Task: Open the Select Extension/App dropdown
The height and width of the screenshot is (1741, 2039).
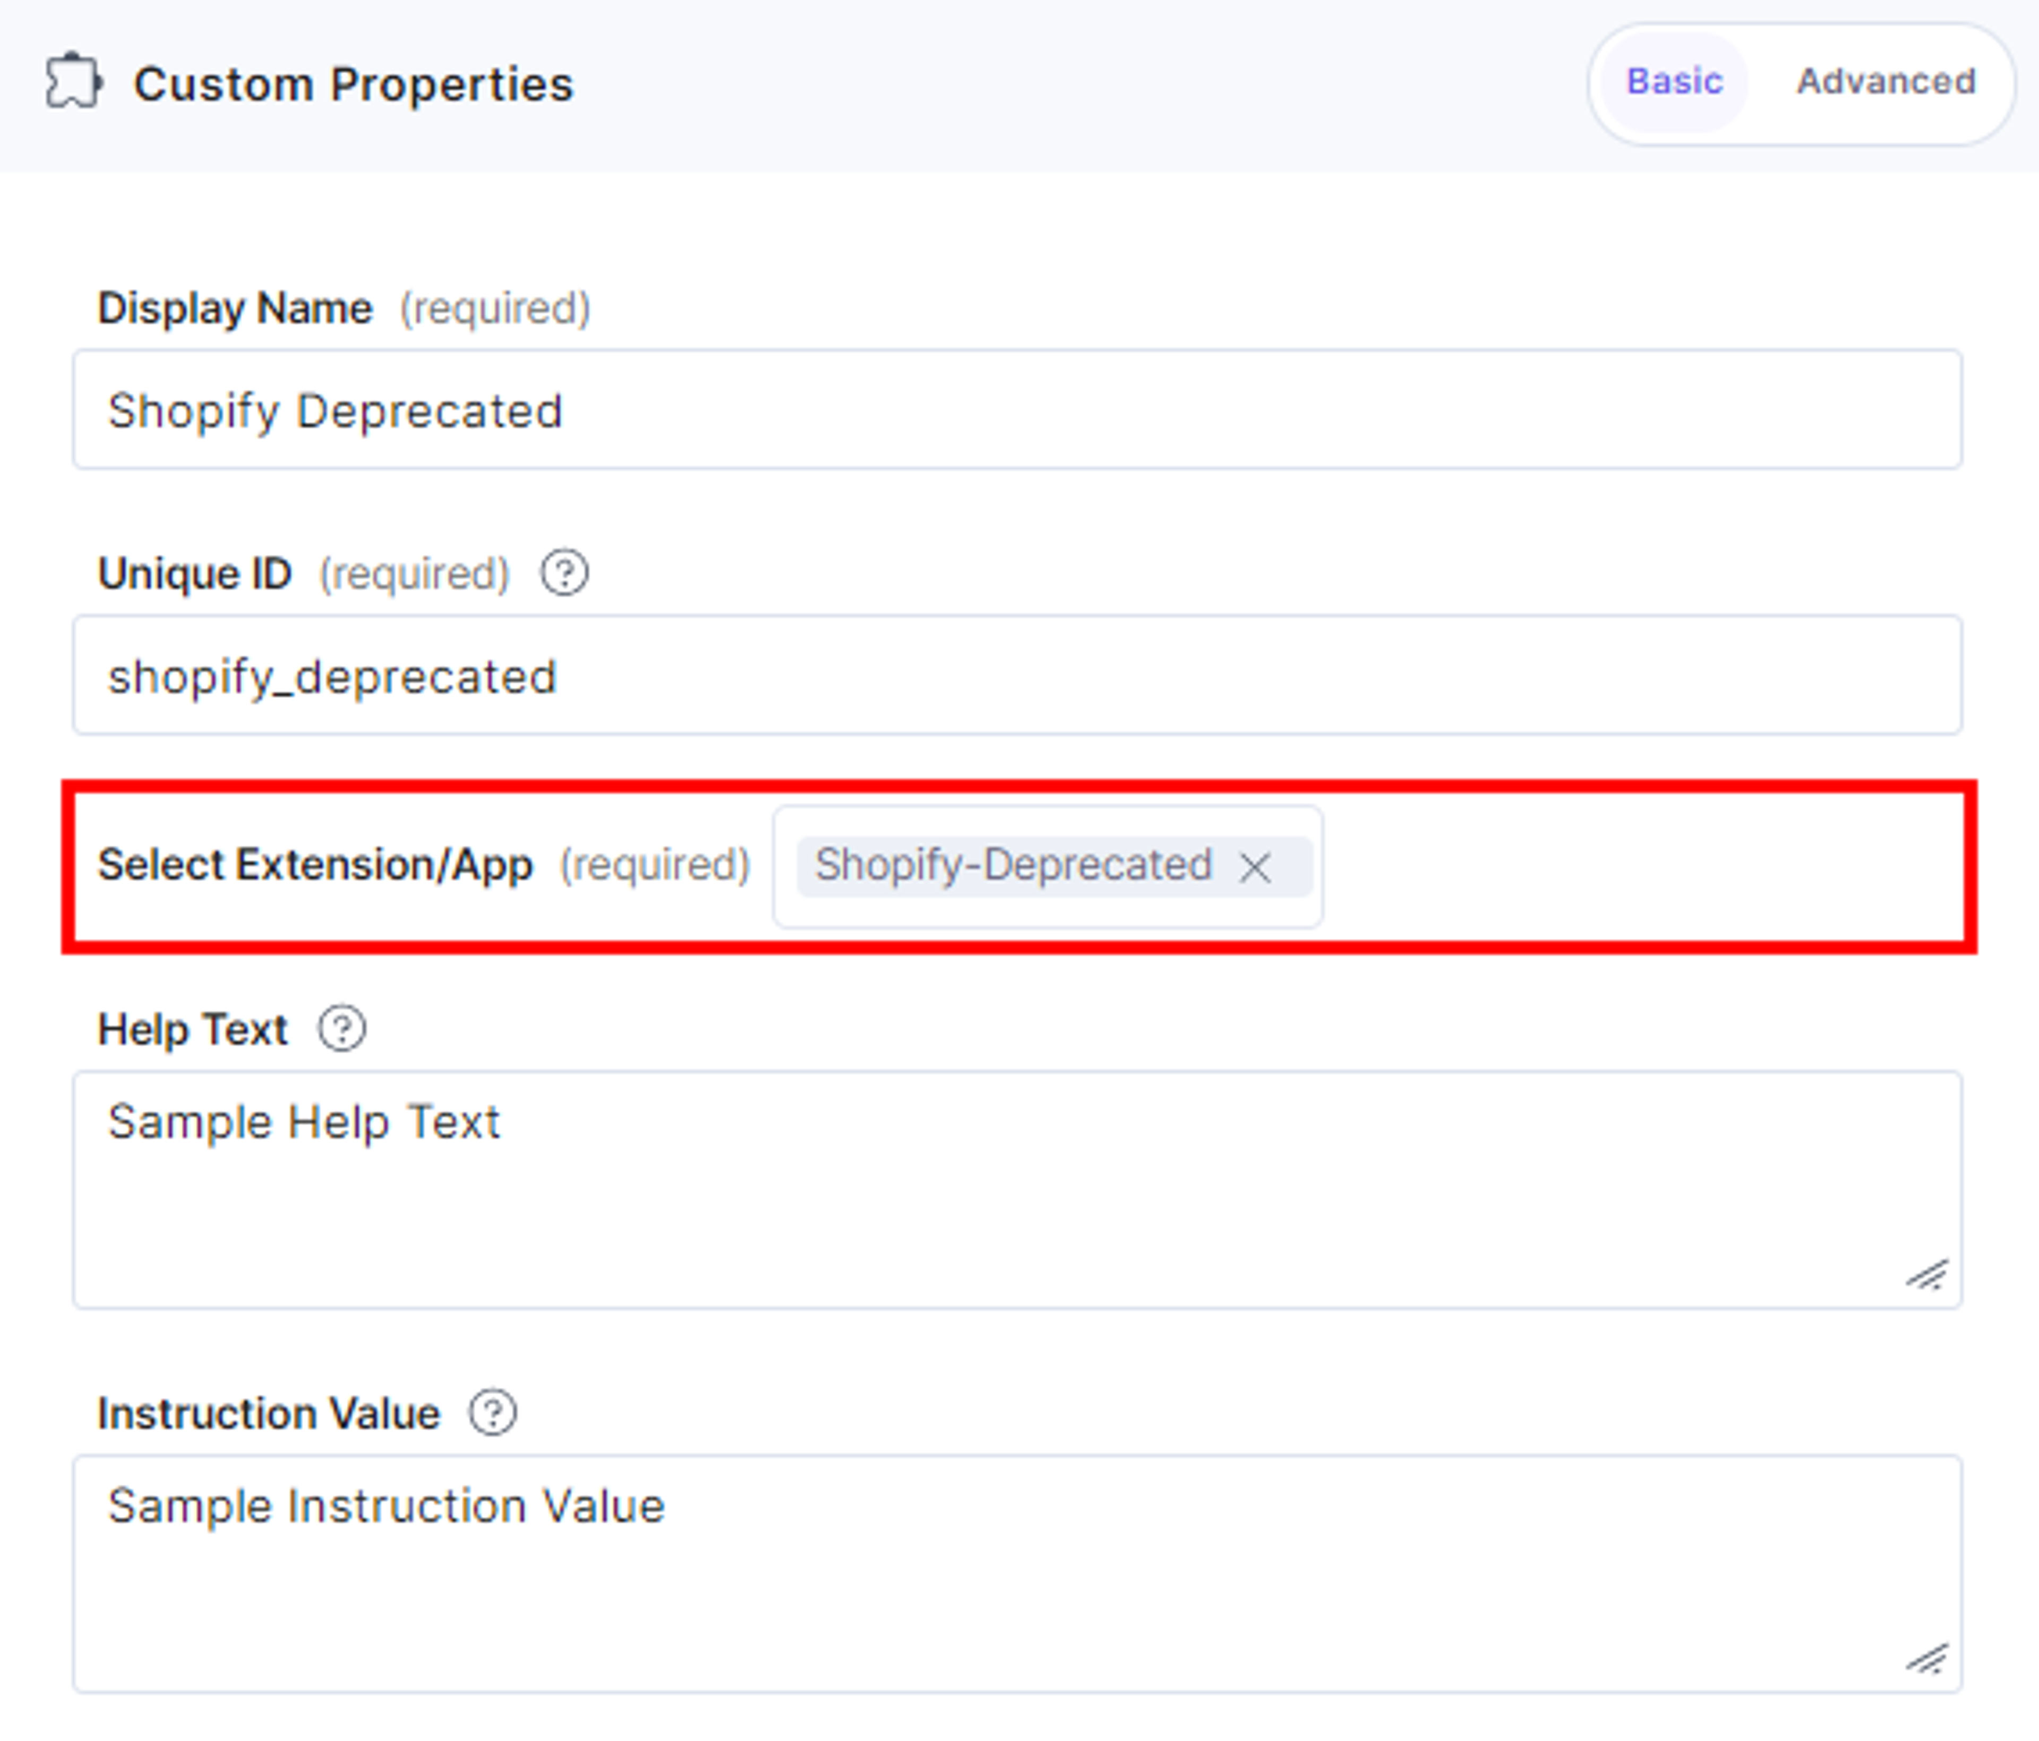Action: tap(1048, 867)
